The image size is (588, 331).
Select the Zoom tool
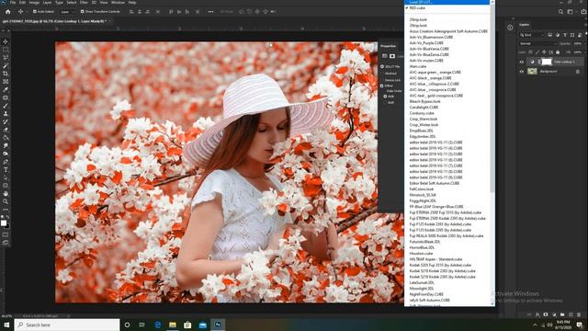[x=6, y=201]
